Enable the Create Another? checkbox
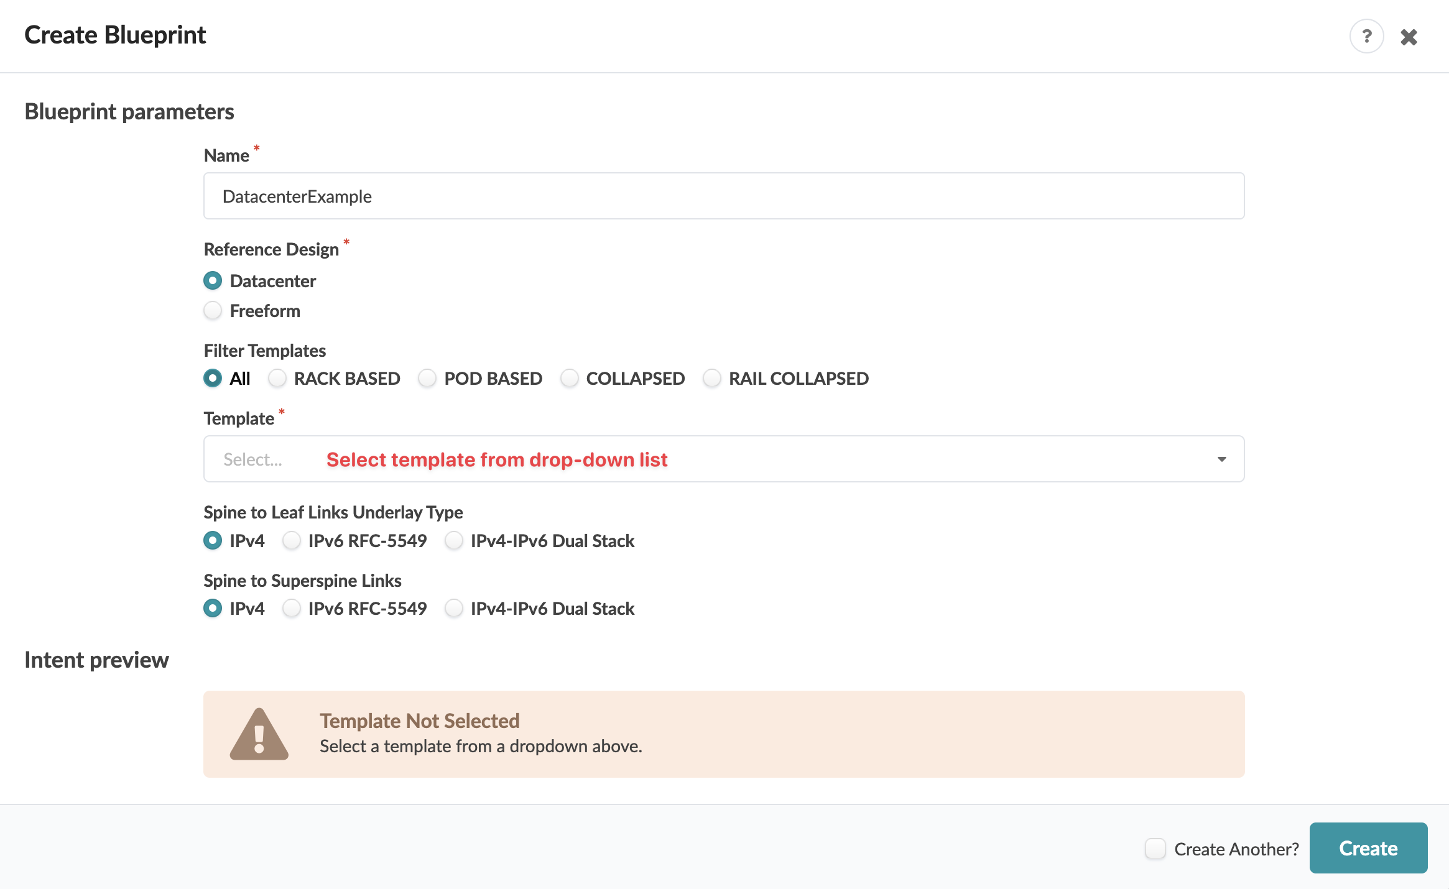 pos(1155,849)
